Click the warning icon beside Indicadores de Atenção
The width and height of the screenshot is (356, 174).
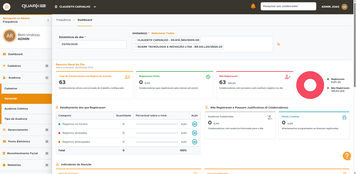57,164
